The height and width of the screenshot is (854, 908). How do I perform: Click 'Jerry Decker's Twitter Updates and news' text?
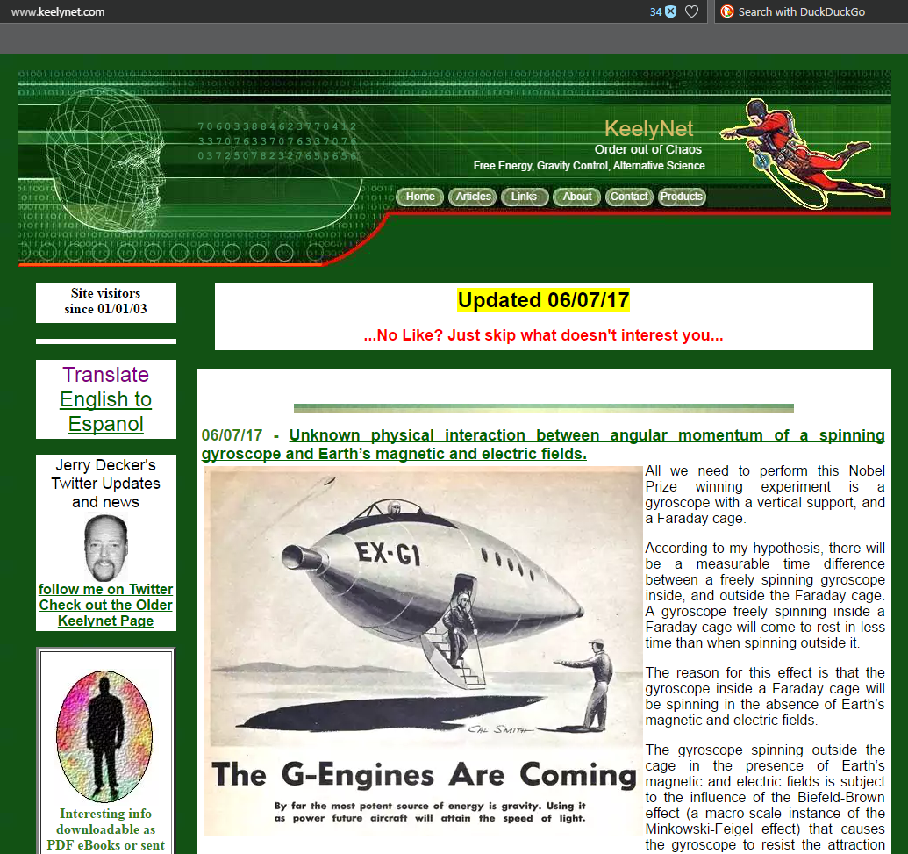click(x=105, y=484)
